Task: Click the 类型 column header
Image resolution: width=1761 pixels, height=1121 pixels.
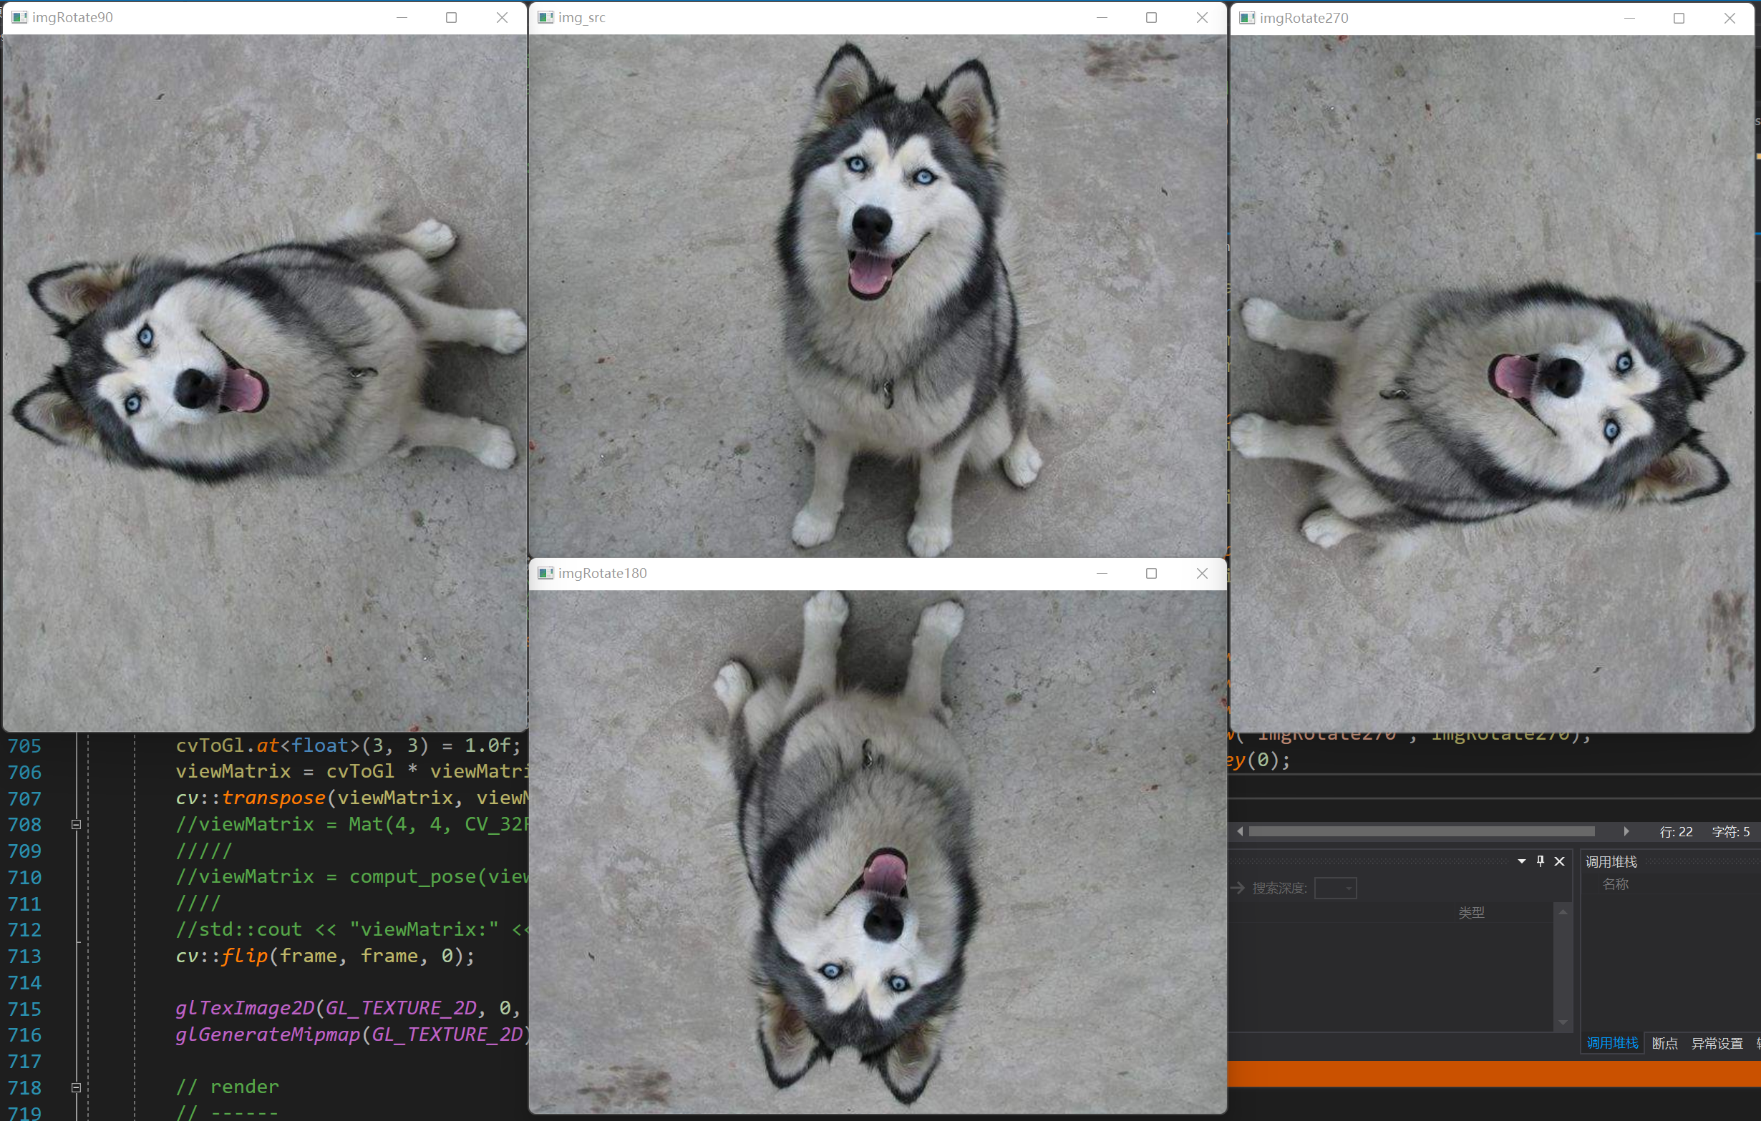Action: click(1470, 912)
